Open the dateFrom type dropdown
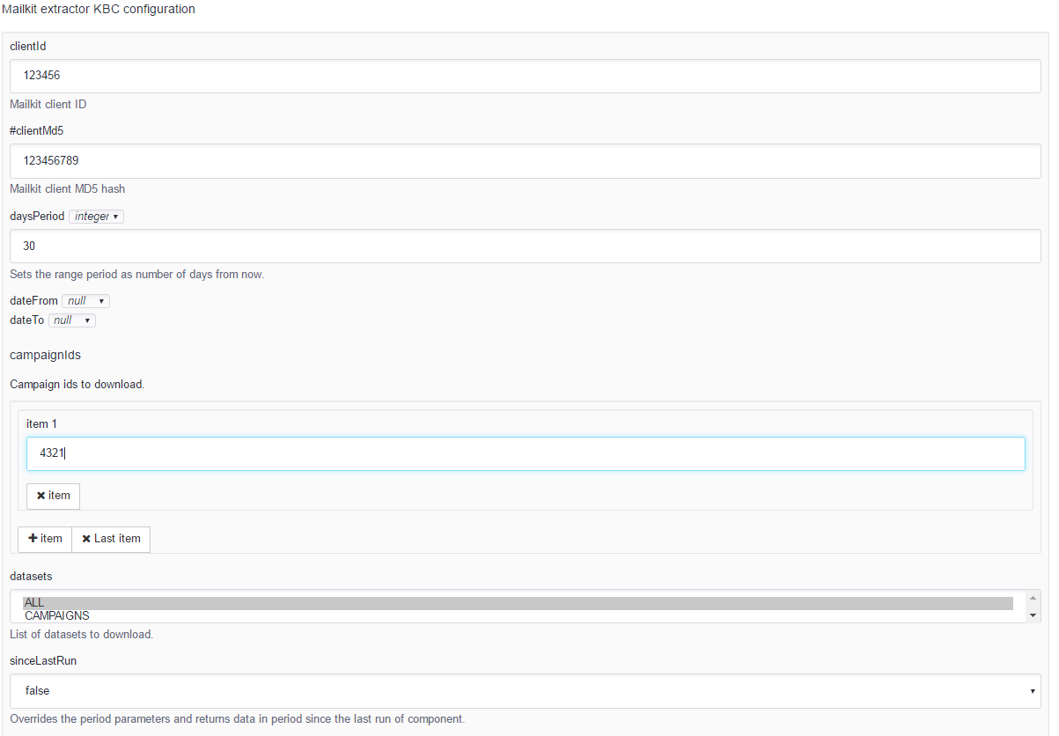This screenshot has height=736, width=1059. click(85, 301)
